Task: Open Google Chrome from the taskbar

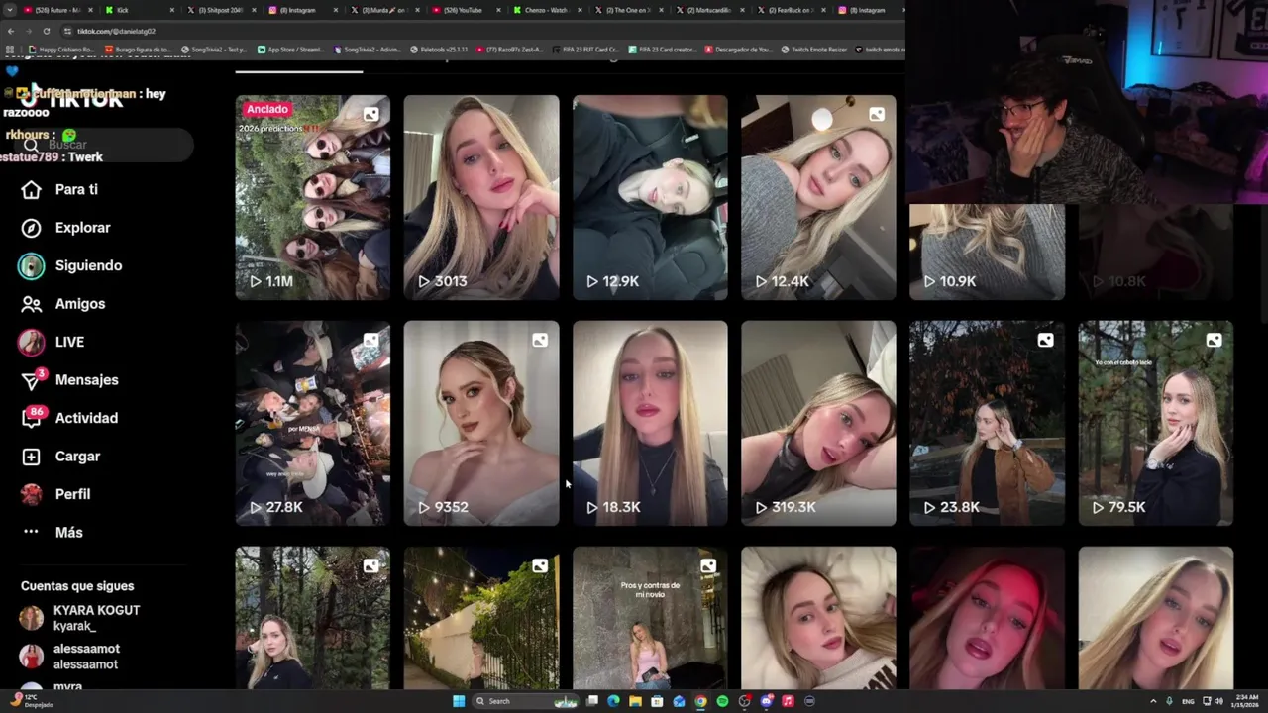Action: tap(700, 701)
